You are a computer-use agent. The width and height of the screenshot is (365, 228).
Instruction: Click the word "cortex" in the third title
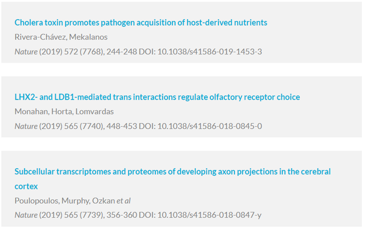tap(26, 186)
